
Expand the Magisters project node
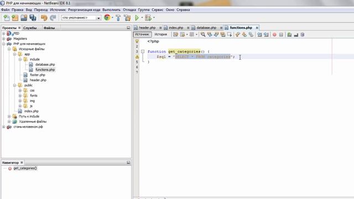pyautogui.click(x=4, y=39)
